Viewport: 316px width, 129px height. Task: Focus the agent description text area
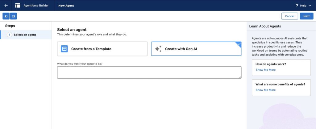point(149,73)
